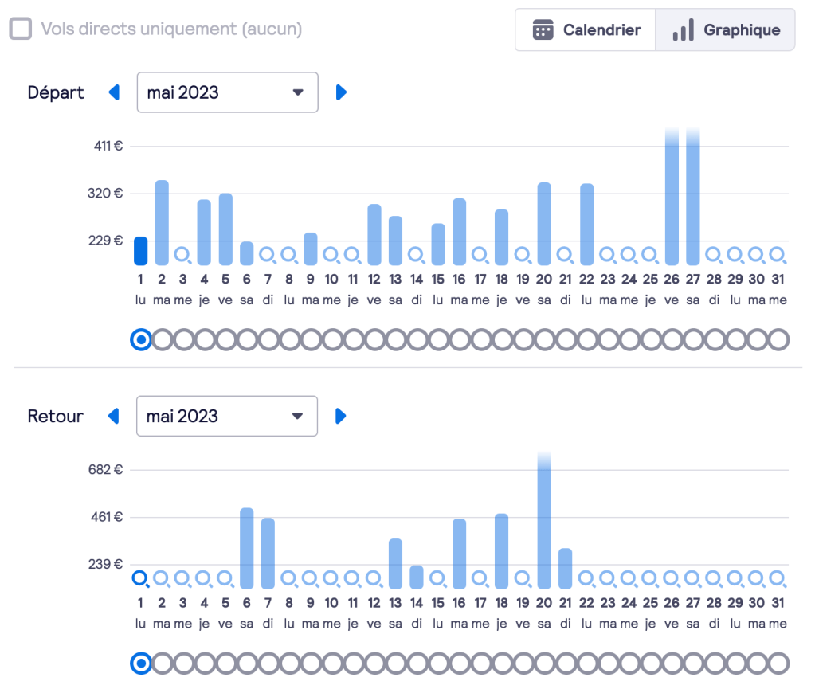Click magnifier icon for return May 1

(141, 578)
